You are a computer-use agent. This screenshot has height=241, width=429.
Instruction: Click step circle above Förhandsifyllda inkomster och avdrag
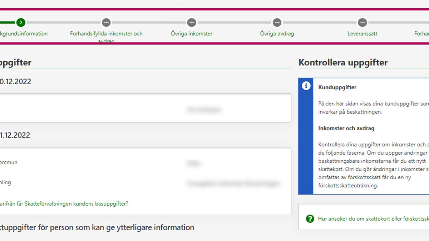pos(106,22)
